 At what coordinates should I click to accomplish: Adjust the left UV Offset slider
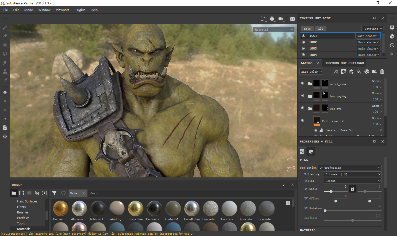coord(336,201)
